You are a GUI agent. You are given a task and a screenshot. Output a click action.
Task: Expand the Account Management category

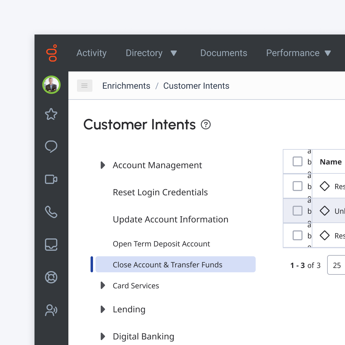click(x=103, y=165)
